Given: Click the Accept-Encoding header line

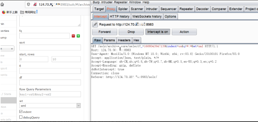Looking at the screenshot, I should pos(116,65).
